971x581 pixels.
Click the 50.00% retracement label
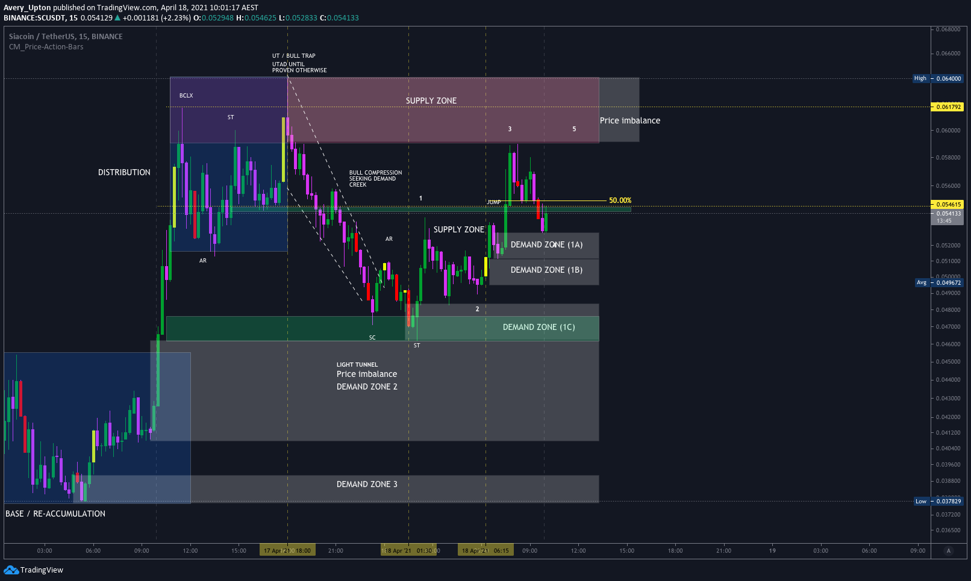620,200
